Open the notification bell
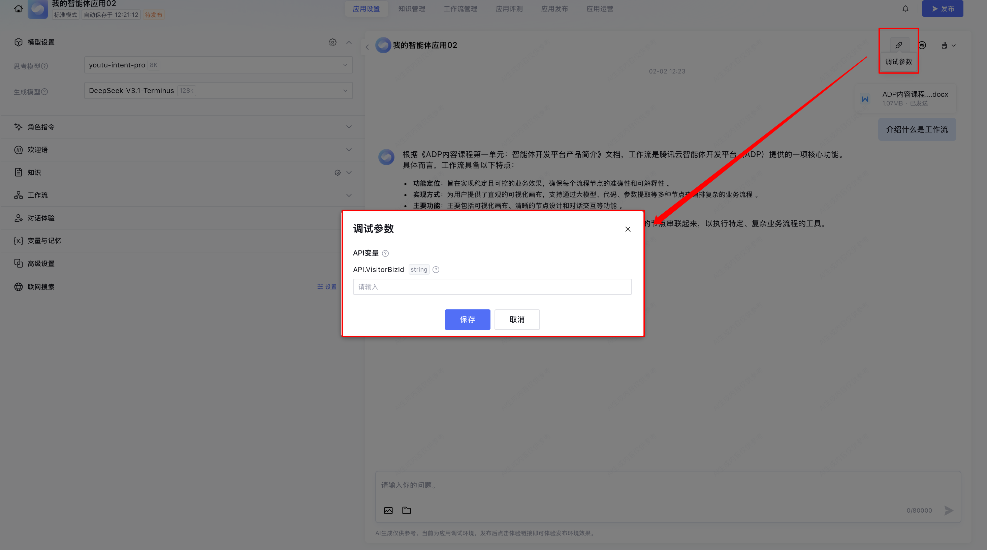Viewport: 987px width, 550px height. click(x=905, y=9)
